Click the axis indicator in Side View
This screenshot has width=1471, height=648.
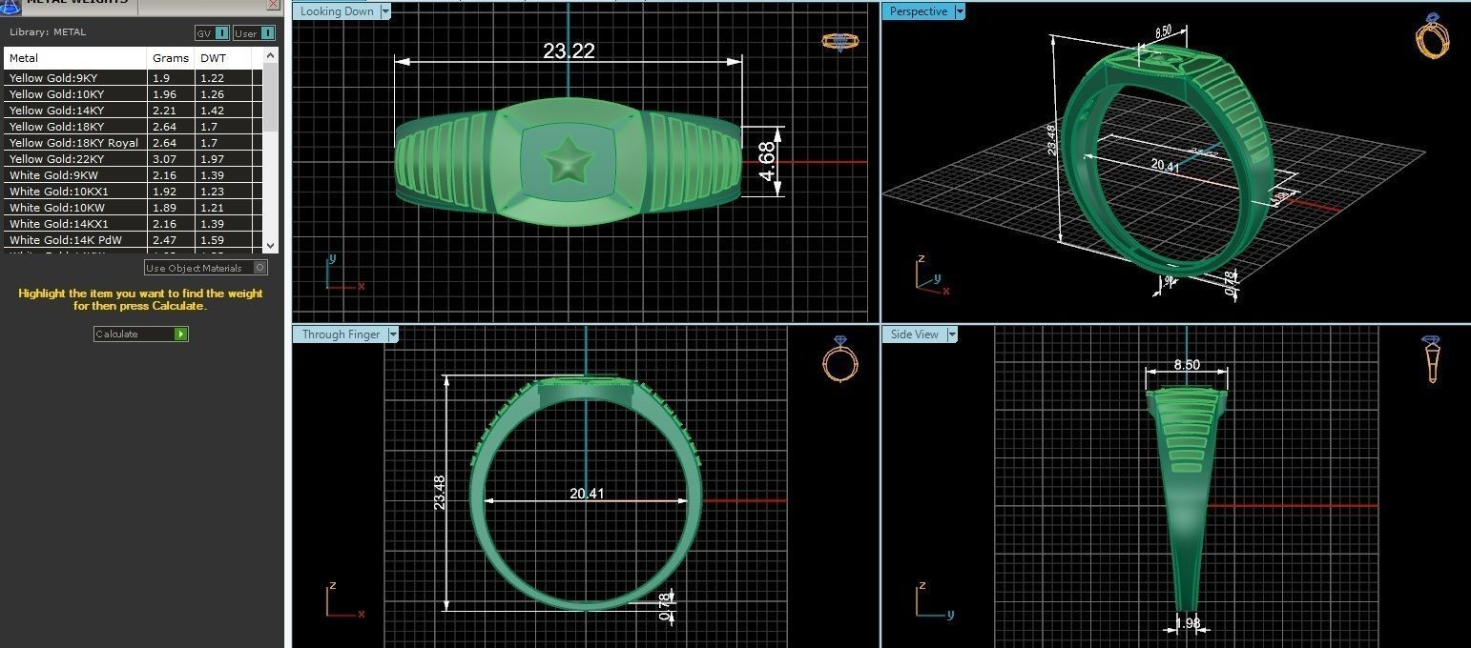click(934, 600)
